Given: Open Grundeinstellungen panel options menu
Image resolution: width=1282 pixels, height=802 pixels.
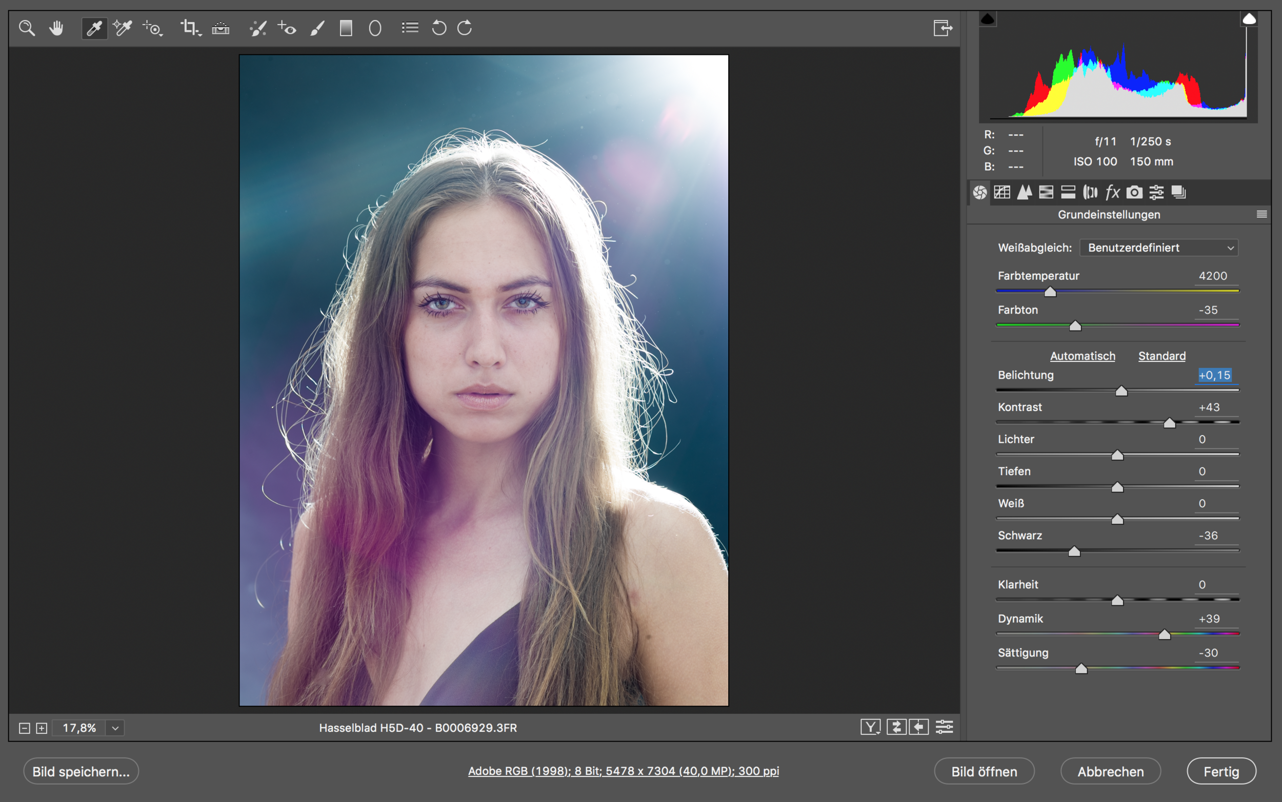Looking at the screenshot, I should tap(1262, 214).
